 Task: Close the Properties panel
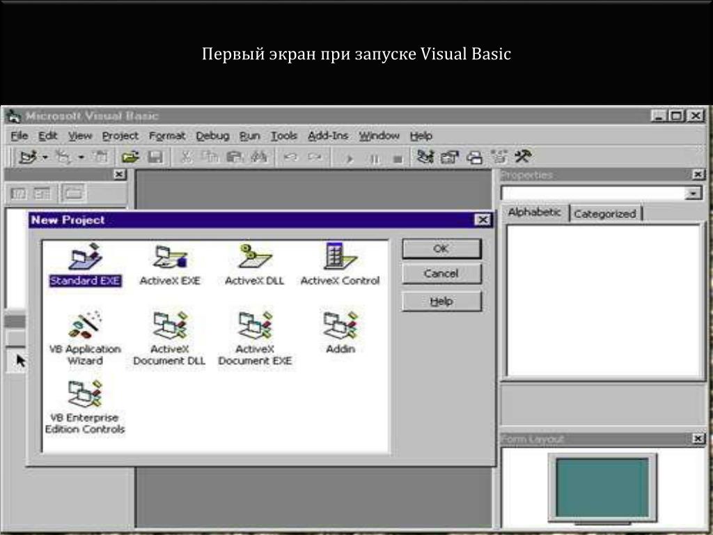pyautogui.click(x=698, y=174)
